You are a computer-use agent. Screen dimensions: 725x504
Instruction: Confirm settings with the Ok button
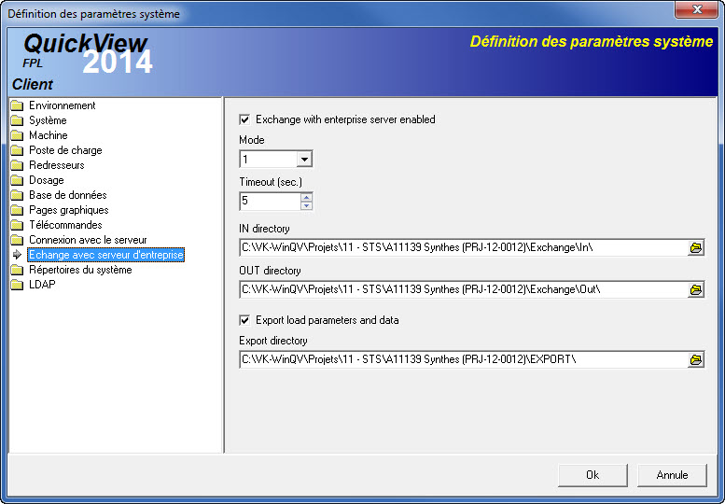pyautogui.click(x=593, y=475)
